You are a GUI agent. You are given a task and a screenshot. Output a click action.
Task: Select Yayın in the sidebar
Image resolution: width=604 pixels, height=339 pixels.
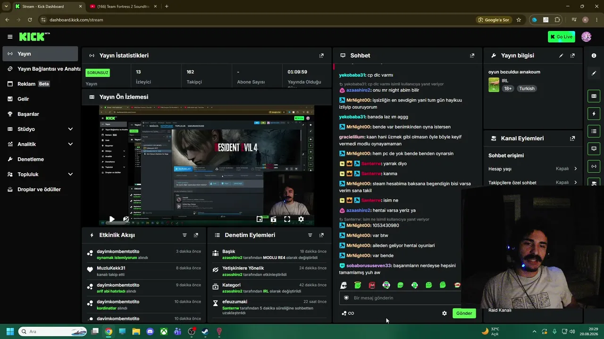pos(40,54)
